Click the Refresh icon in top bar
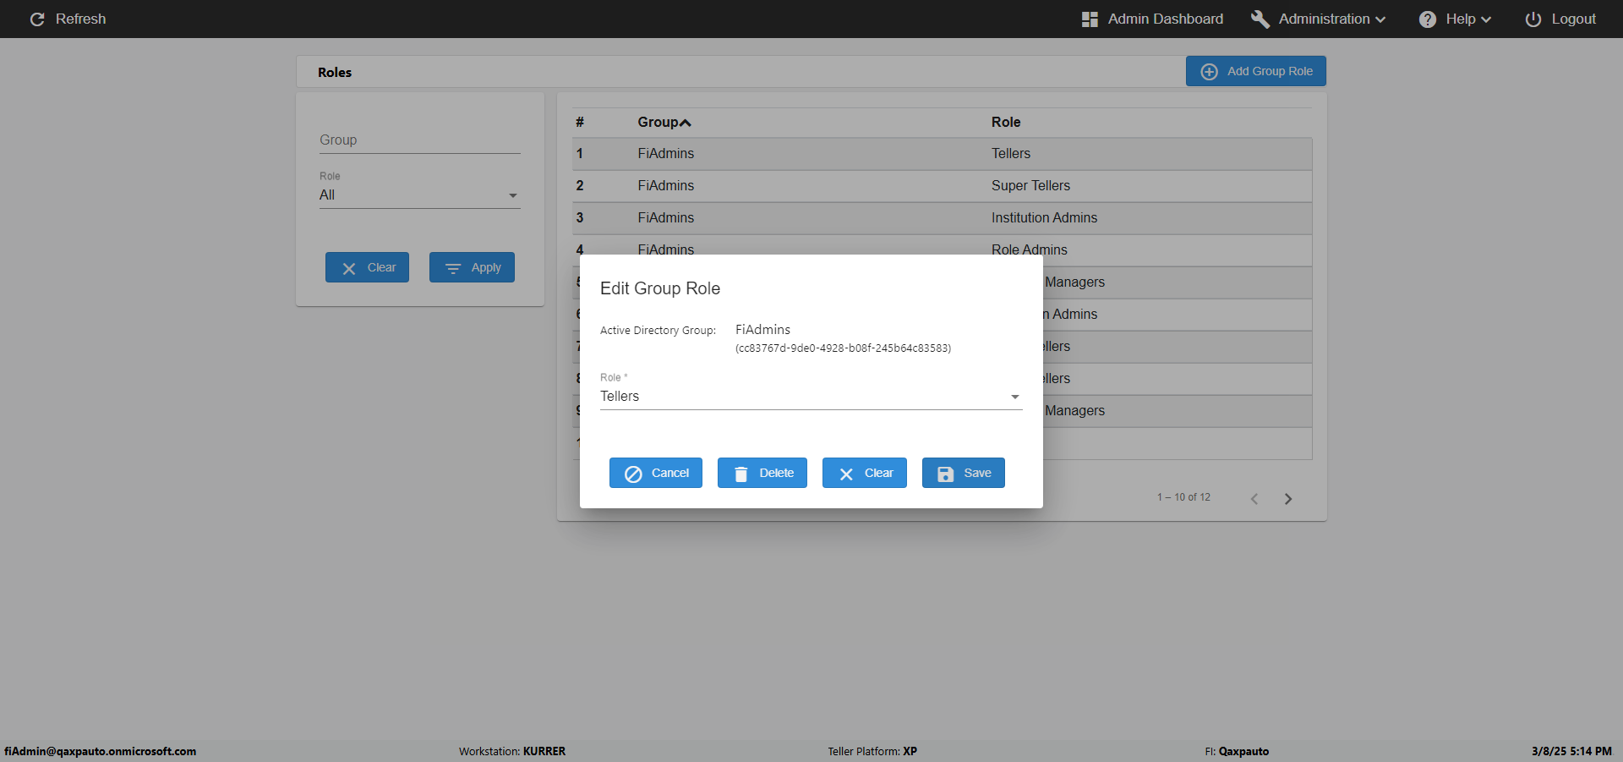1623x762 pixels. tap(37, 19)
